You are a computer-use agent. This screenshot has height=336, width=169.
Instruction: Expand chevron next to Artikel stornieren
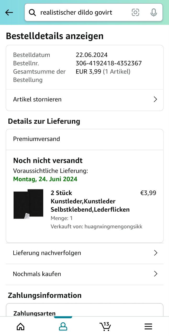[x=155, y=99]
